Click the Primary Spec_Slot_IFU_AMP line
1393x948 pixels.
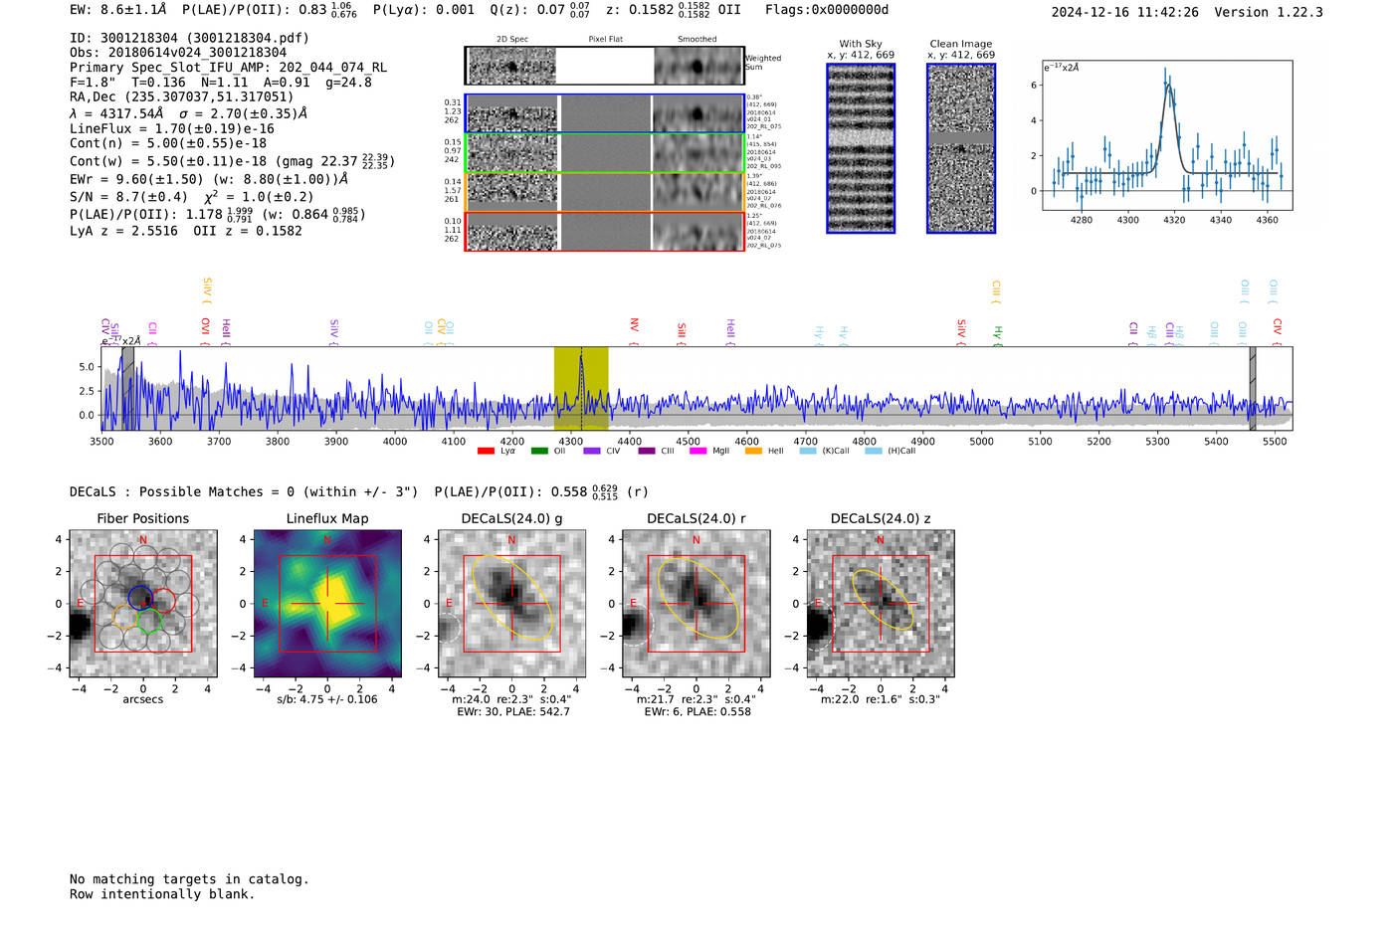229,68
